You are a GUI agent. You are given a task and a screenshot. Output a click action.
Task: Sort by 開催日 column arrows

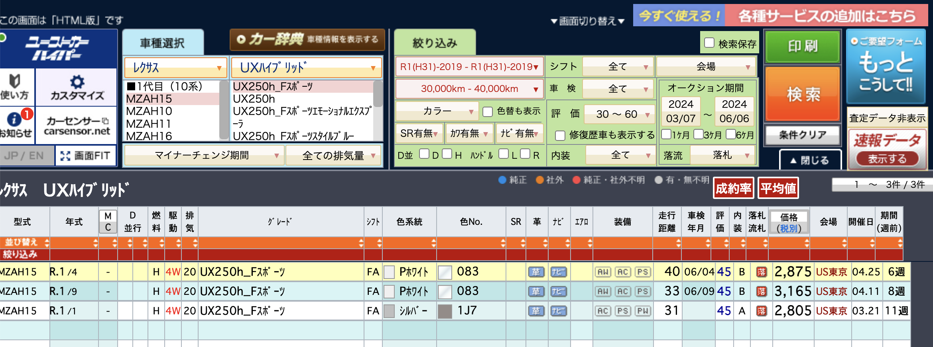click(x=872, y=243)
